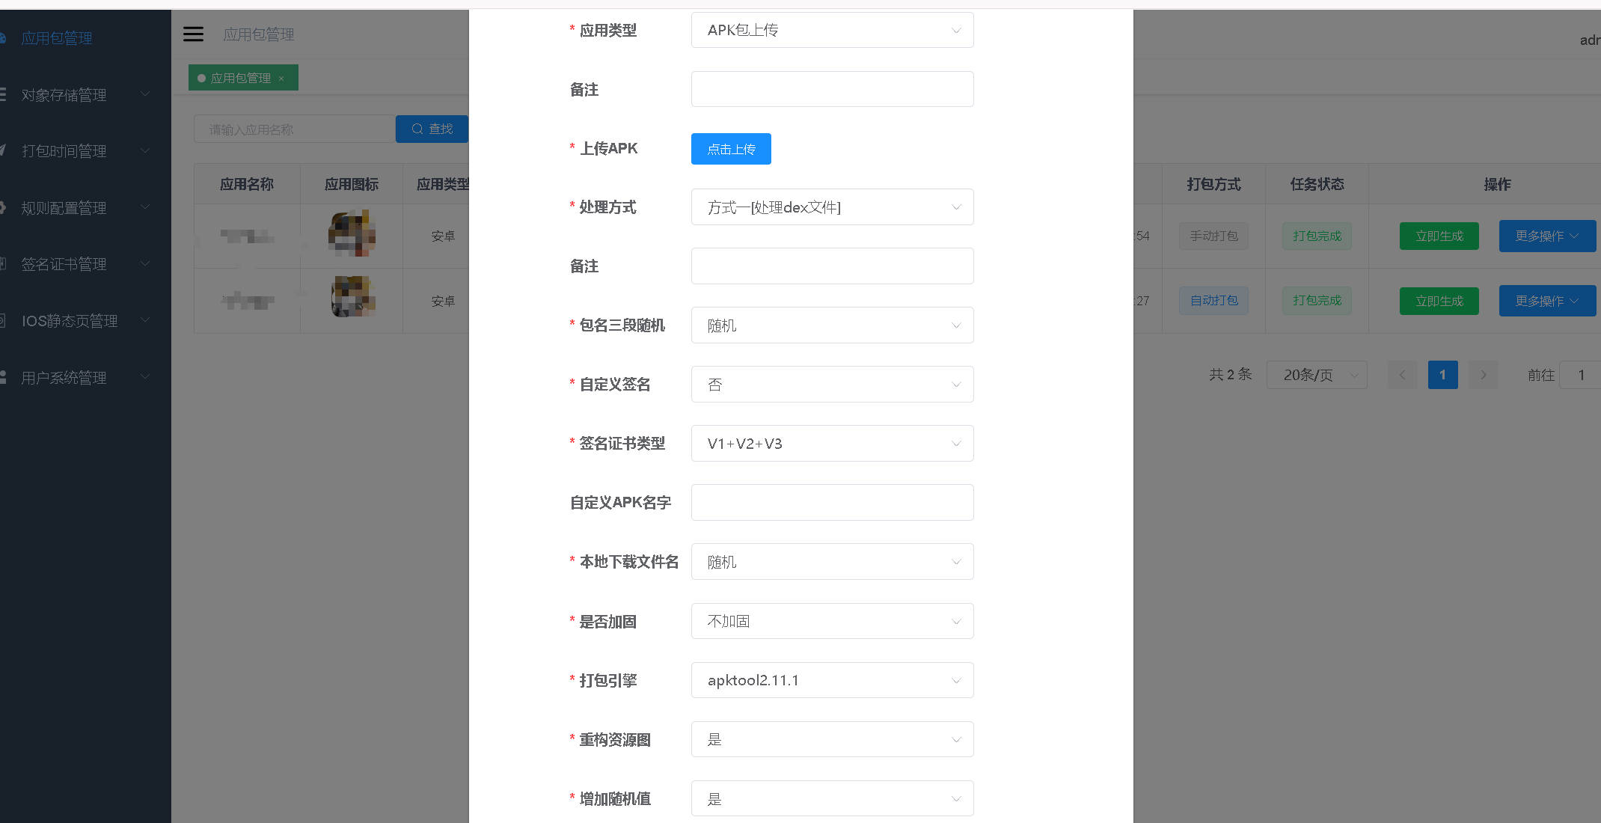1601x823 pixels.
Task: Open the 应用类型 dropdown
Action: pyautogui.click(x=831, y=31)
